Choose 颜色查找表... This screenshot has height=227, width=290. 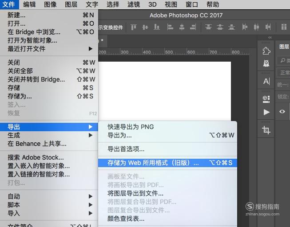167,219
